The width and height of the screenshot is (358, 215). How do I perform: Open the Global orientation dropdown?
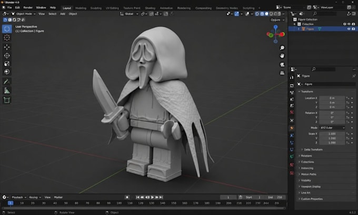pyautogui.click(x=130, y=14)
